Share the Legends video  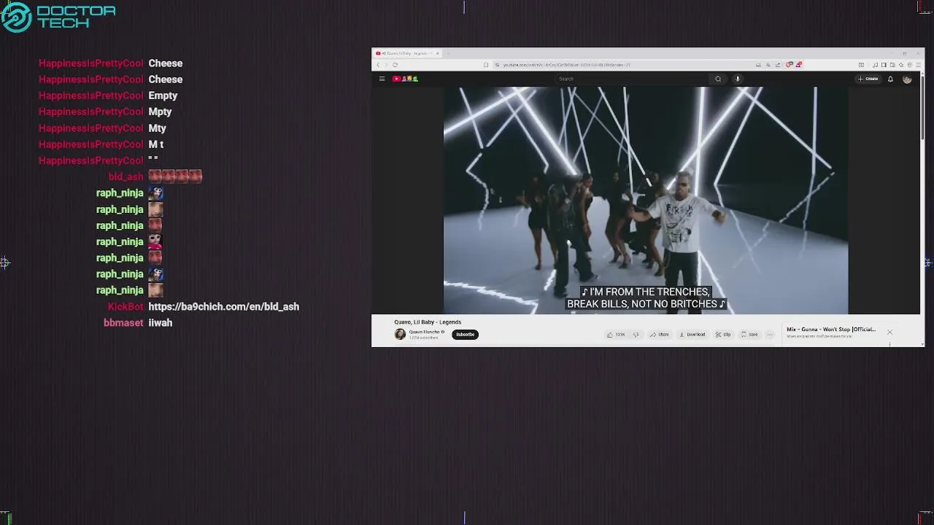point(660,335)
